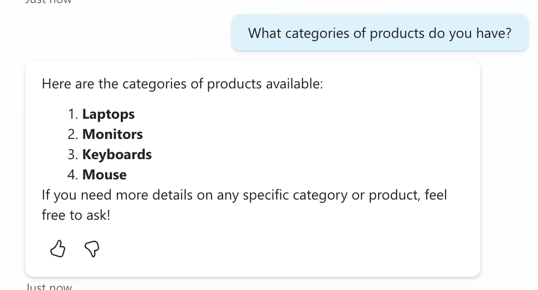Click the list number "2." beside Monitors
The image size is (538, 290).
click(73, 134)
